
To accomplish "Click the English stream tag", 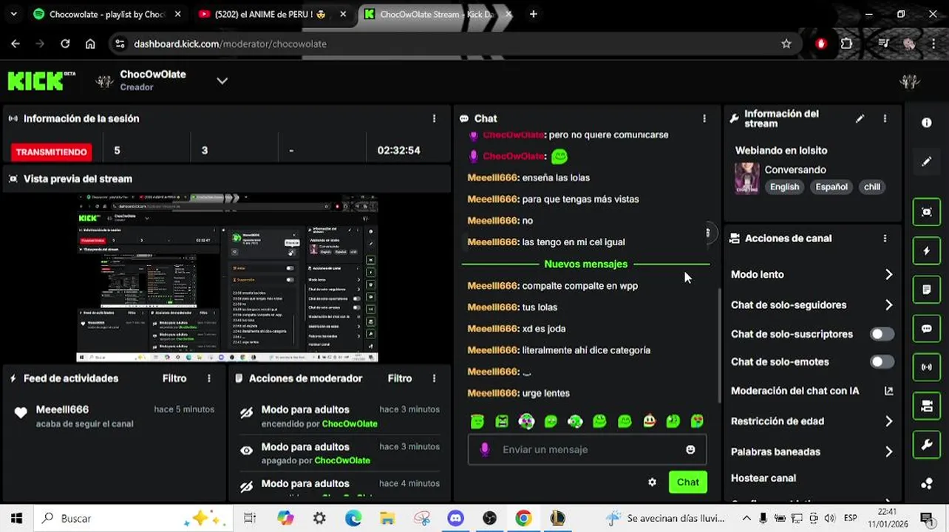I will (x=784, y=187).
